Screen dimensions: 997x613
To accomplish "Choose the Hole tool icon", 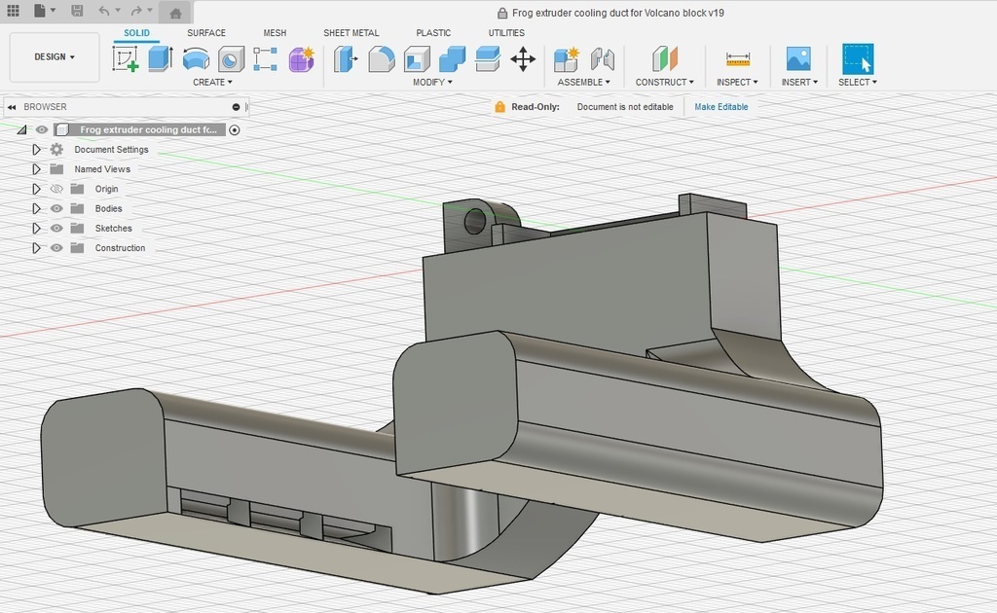I will coord(231,59).
